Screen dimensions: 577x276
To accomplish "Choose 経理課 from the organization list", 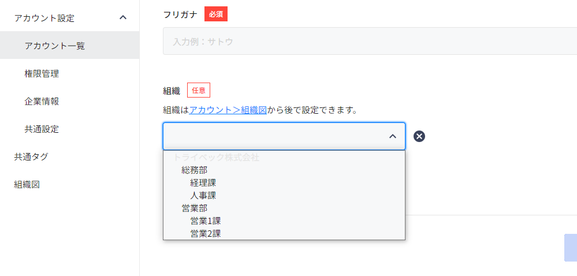I will (x=203, y=182).
